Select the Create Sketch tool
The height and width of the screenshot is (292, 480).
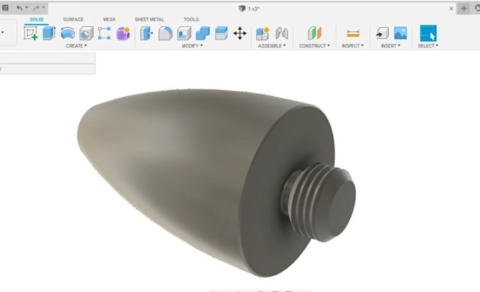(x=30, y=33)
